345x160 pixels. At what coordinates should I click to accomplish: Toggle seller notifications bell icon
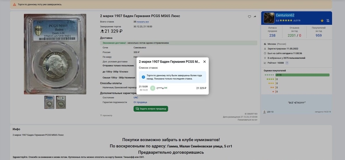[328, 21]
